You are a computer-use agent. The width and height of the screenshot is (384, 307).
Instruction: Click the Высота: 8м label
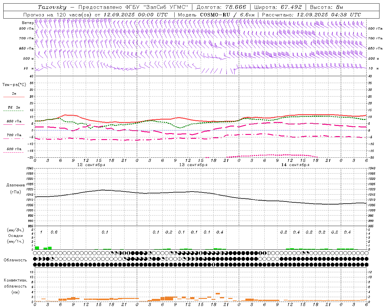click(326, 7)
